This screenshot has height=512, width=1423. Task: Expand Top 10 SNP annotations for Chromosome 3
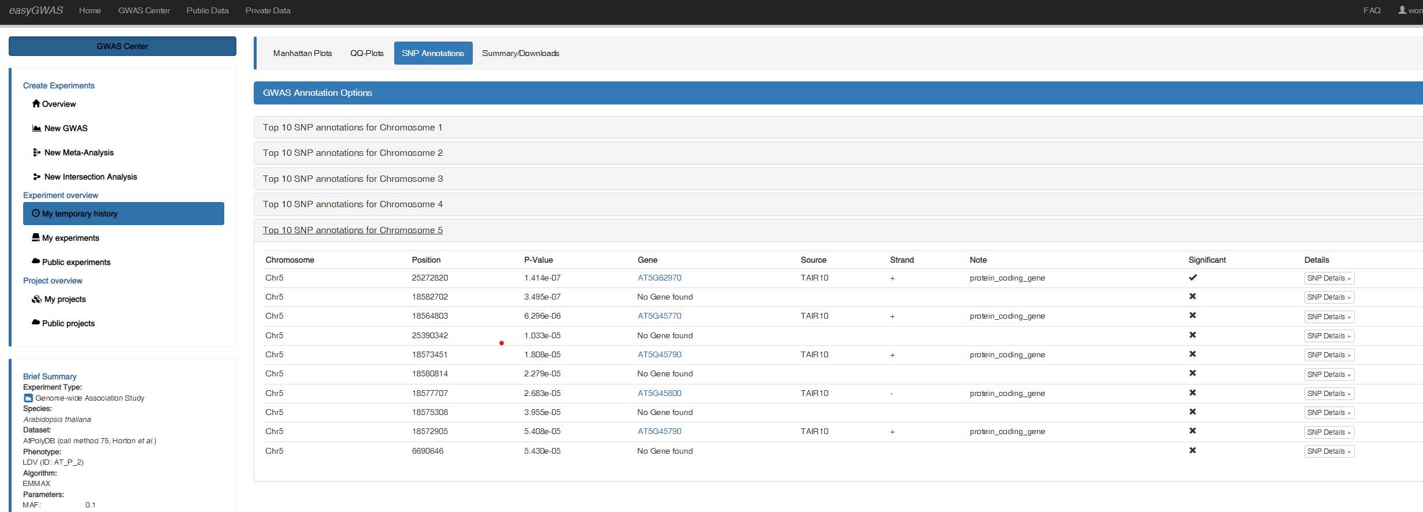pyautogui.click(x=353, y=179)
